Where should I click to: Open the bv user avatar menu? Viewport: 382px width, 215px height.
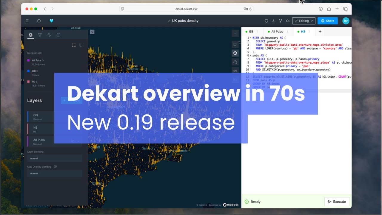point(346,21)
